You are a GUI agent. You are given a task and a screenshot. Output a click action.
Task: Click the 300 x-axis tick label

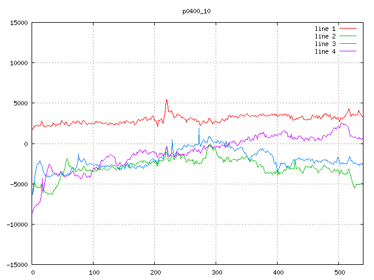216,272
